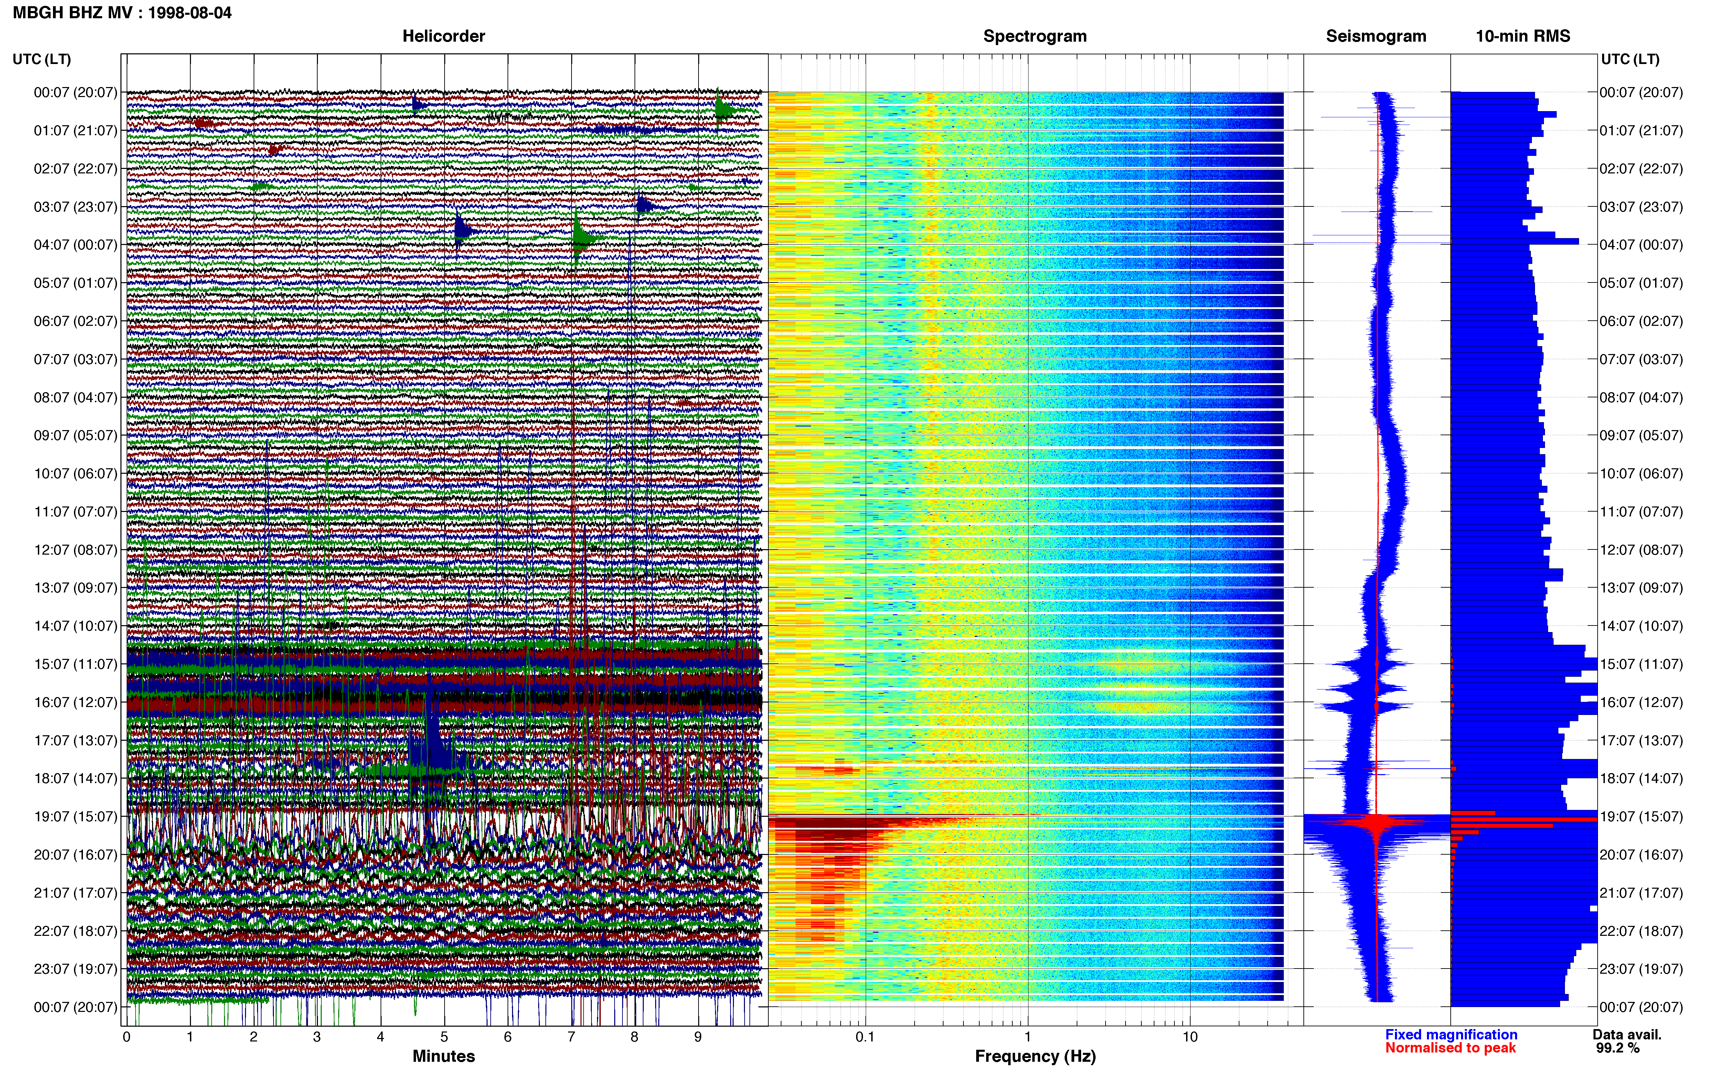1727x1080 pixels.
Task: Click the 'Data avail.' label
Action: [x=1627, y=1034]
